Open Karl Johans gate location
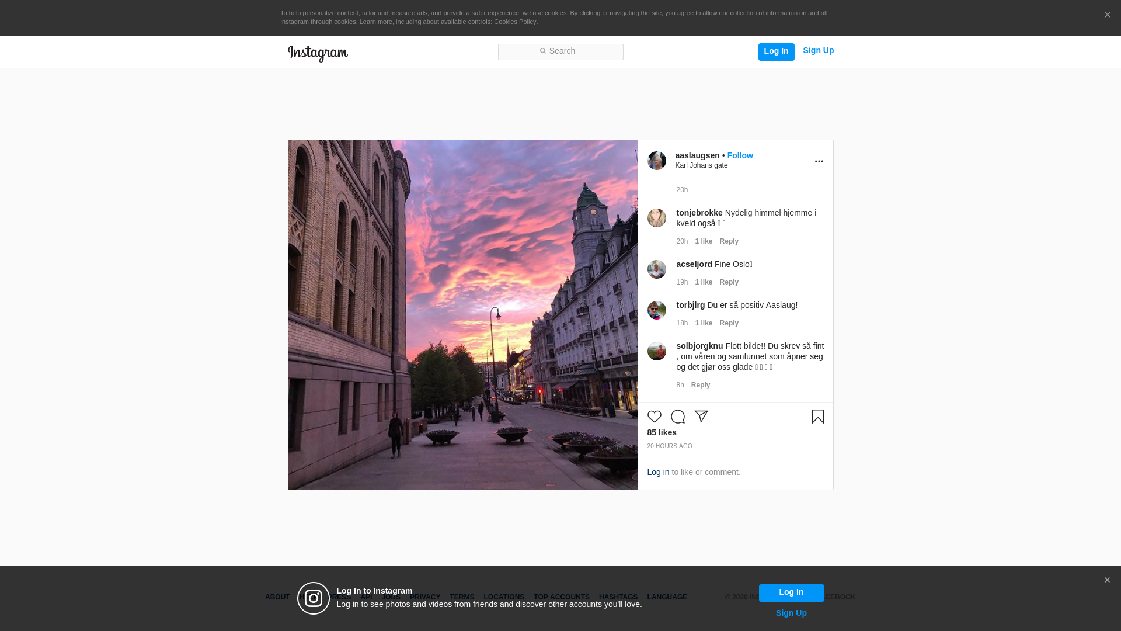 click(701, 165)
